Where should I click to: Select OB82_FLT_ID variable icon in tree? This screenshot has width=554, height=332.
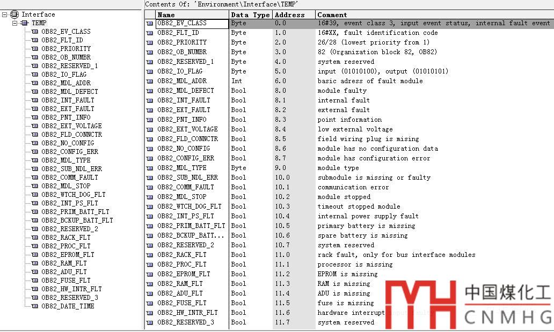tap(35, 40)
